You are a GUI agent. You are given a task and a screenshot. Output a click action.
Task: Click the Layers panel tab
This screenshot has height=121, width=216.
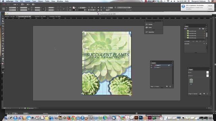[x=154, y=63]
